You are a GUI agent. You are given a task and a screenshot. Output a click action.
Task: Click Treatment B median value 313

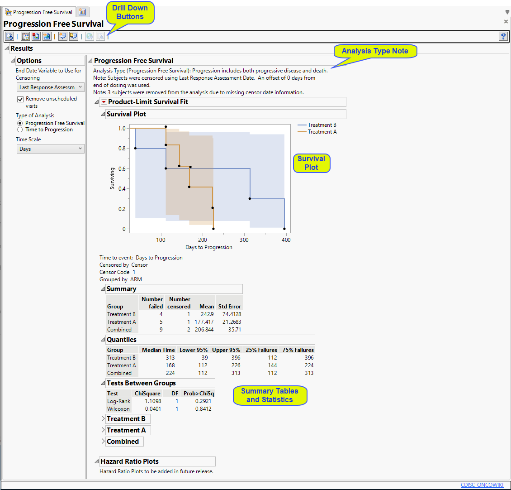[170, 358]
